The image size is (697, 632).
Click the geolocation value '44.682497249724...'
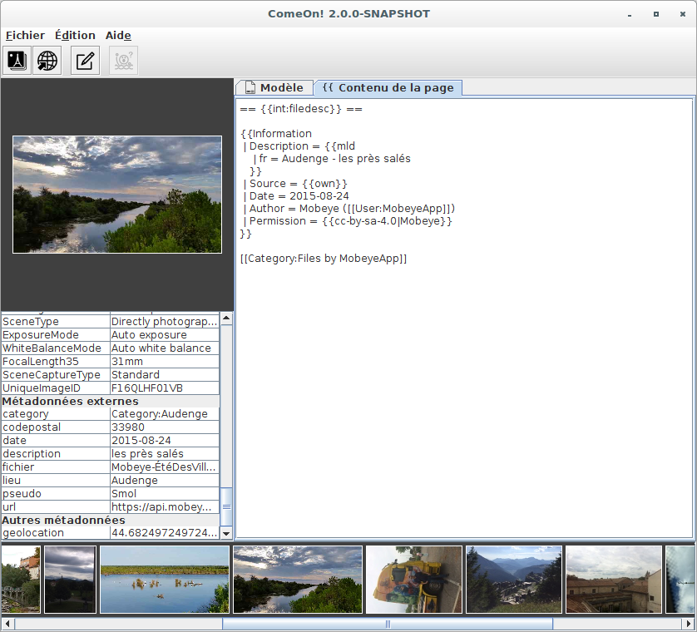[165, 533]
